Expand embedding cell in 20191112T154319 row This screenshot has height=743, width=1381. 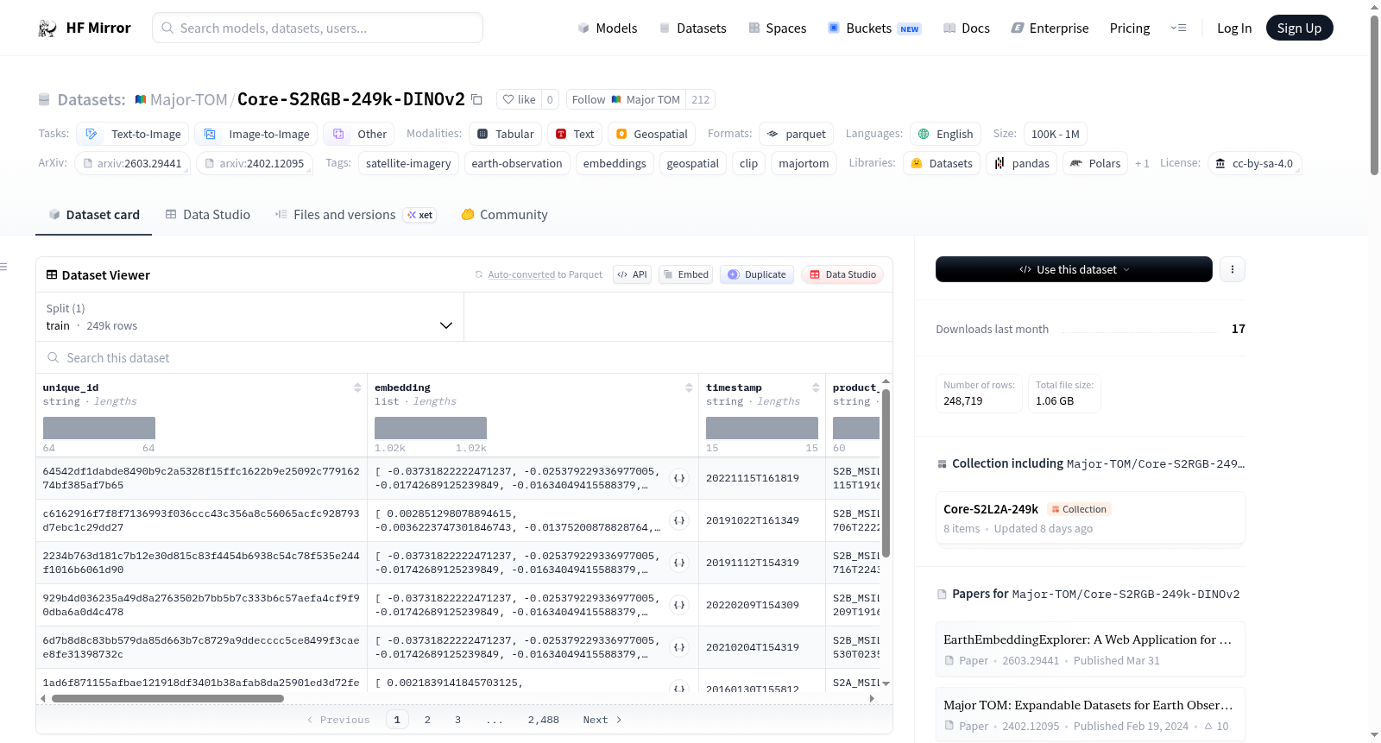point(679,563)
